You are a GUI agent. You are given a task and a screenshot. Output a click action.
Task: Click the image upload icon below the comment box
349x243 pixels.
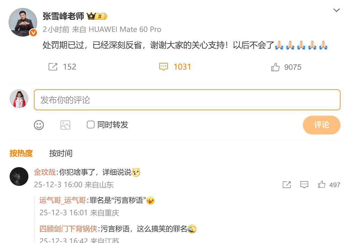pyautogui.click(x=65, y=125)
